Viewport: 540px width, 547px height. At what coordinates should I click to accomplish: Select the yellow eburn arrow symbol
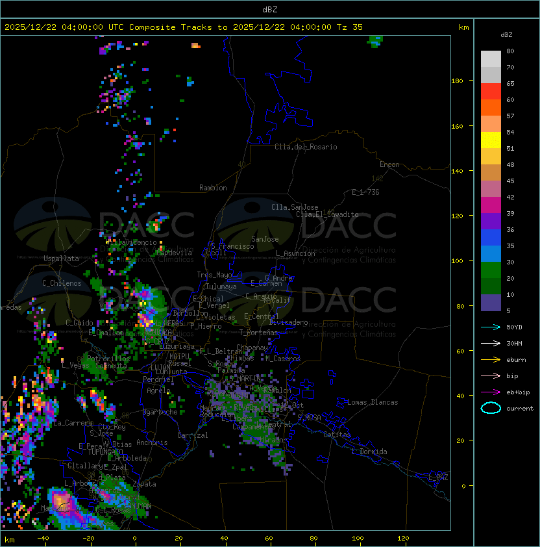click(491, 360)
